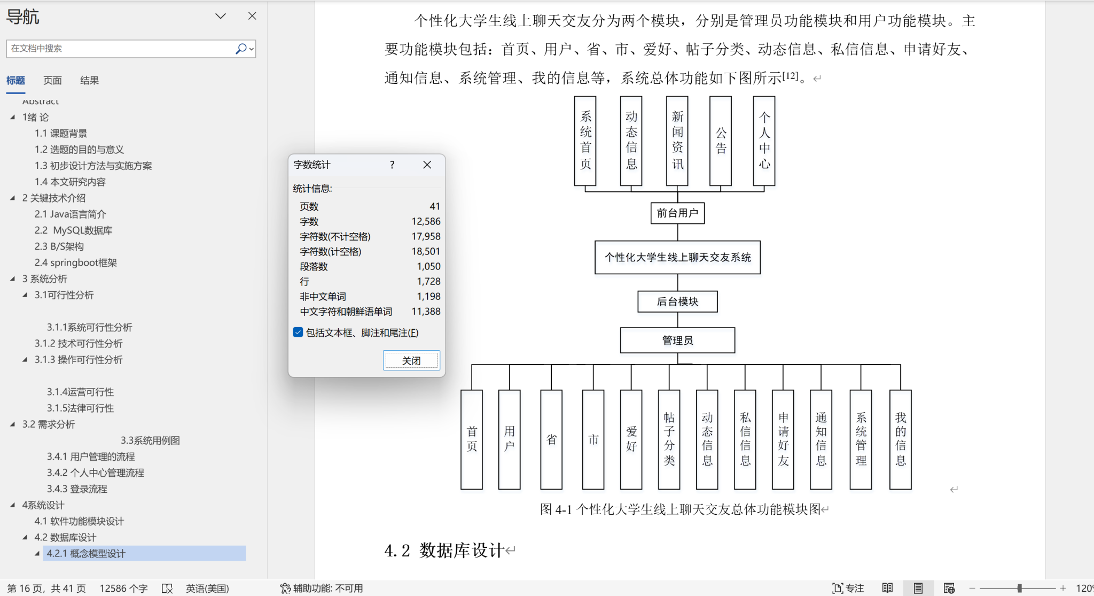Toggle the 包括文本框、脚注和尾注 checkbox
Screen dimensions: 1094x596
[x=298, y=332]
